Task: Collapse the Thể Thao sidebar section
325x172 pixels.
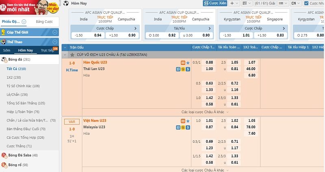Action: (x=56, y=42)
